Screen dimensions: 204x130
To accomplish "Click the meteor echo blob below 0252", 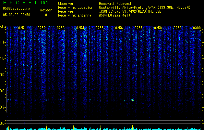I will point(46,100).
